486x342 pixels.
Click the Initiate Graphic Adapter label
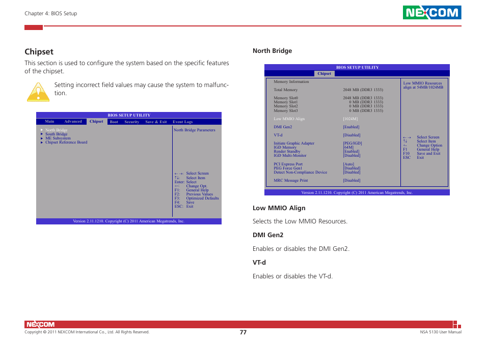click(294, 144)
